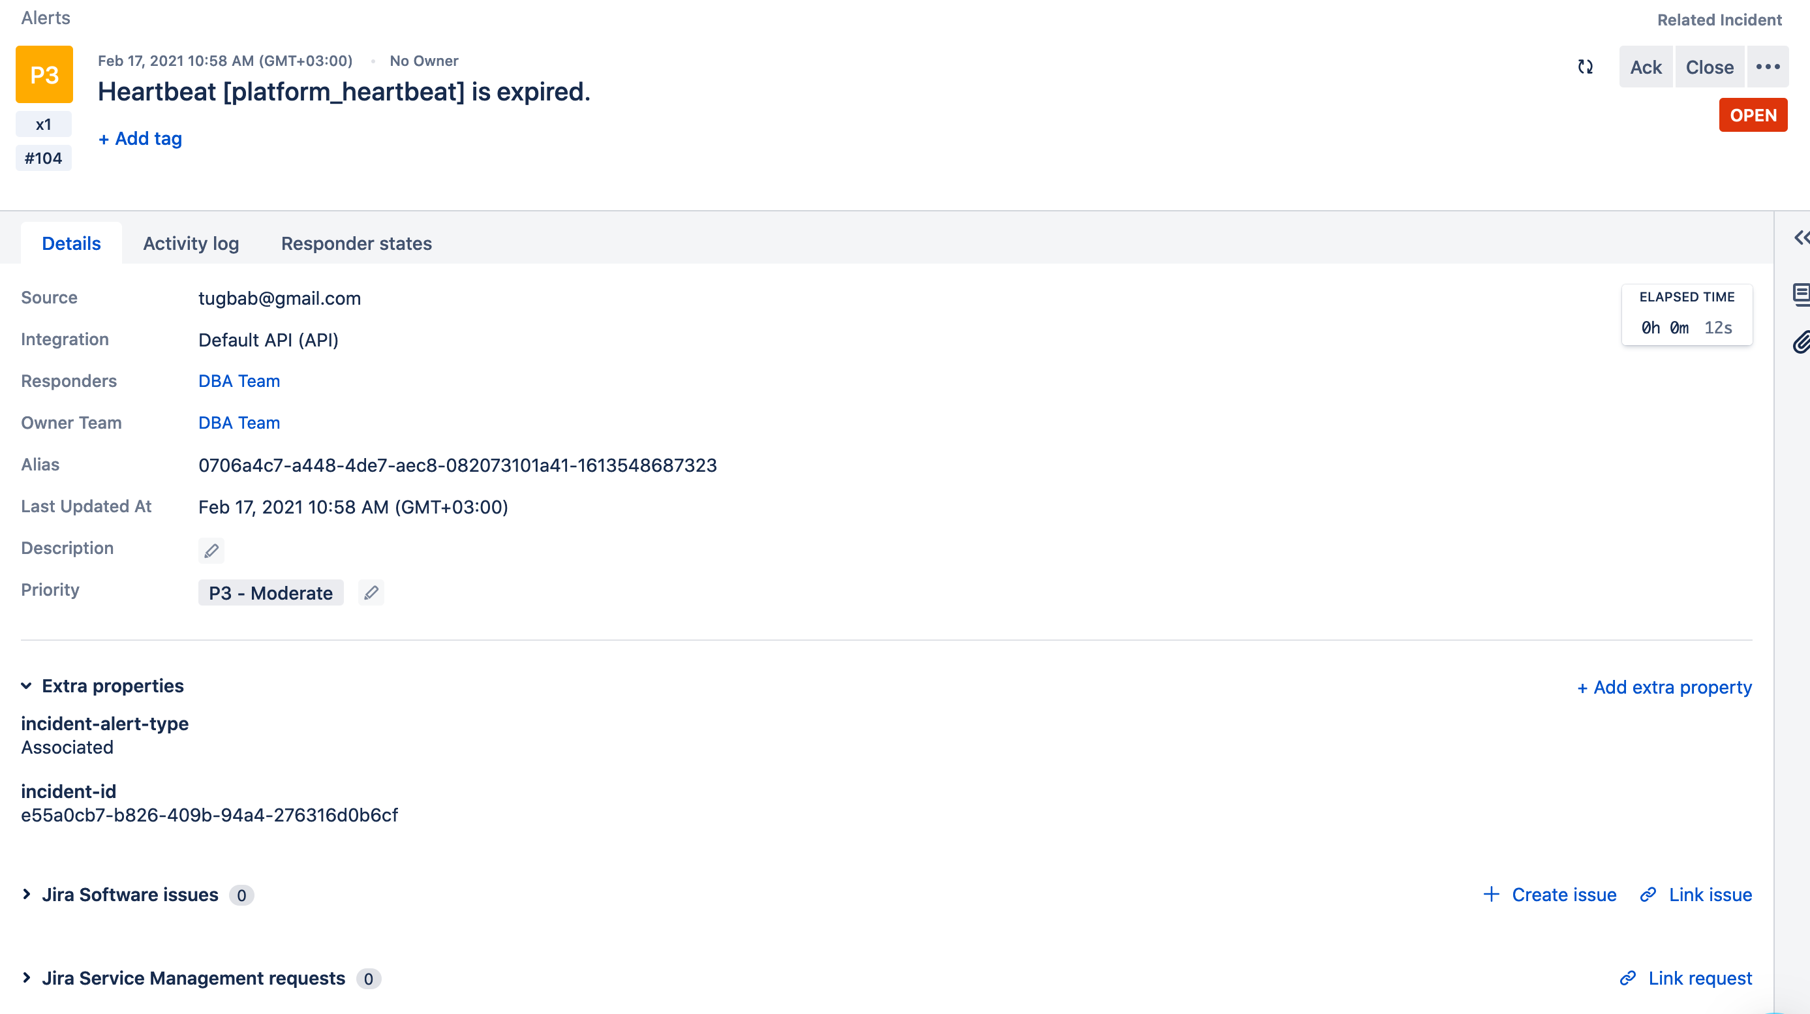Expand the Jira Software issues section
Image resolution: width=1810 pixels, height=1014 pixels.
pos(27,895)
